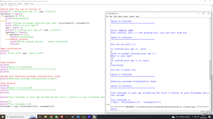
Task: Maximize the IDLE Shell window
Action: tap(203, 13)
